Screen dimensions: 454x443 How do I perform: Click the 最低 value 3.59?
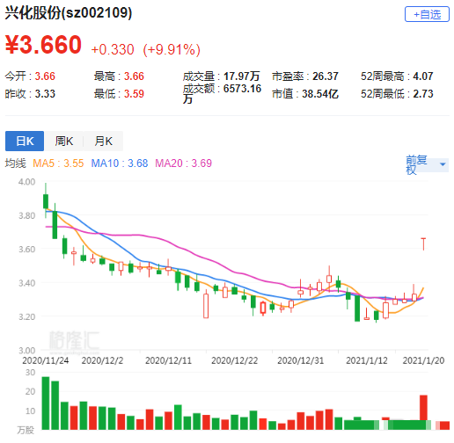pyautogui.click(x=134, y=94)
